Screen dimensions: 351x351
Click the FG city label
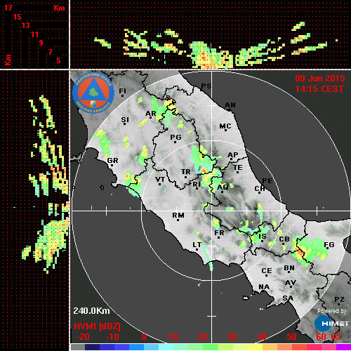(x=329, y=245)
